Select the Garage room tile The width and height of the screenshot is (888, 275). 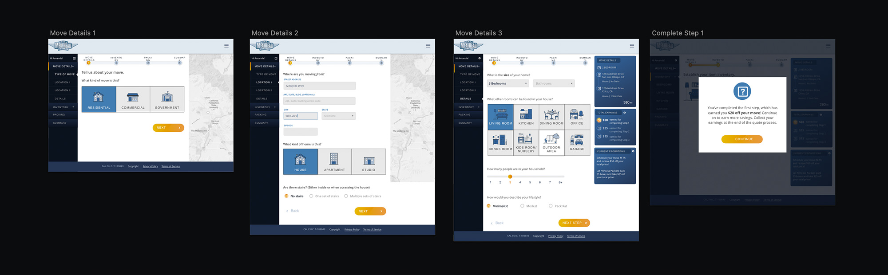tap(577, 143)
